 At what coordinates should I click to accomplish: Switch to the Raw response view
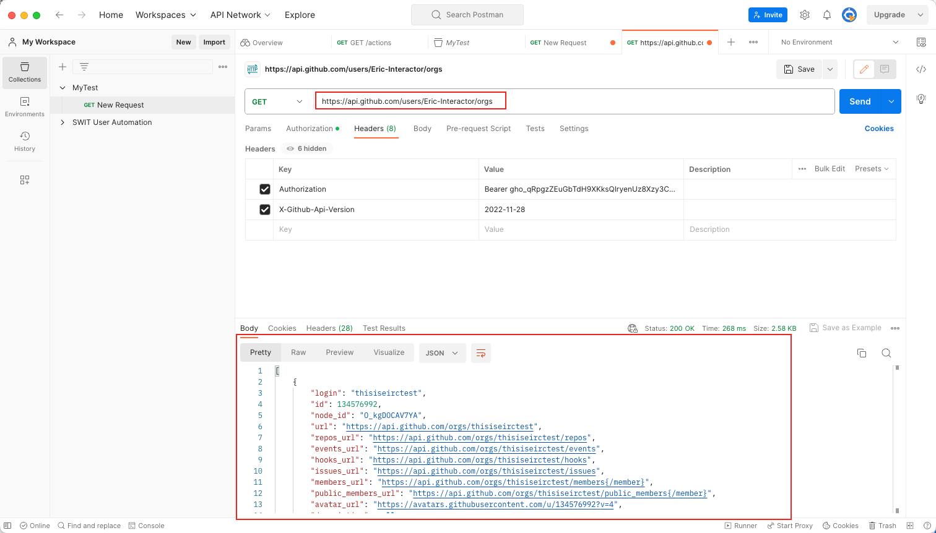[x=298, y=352]
